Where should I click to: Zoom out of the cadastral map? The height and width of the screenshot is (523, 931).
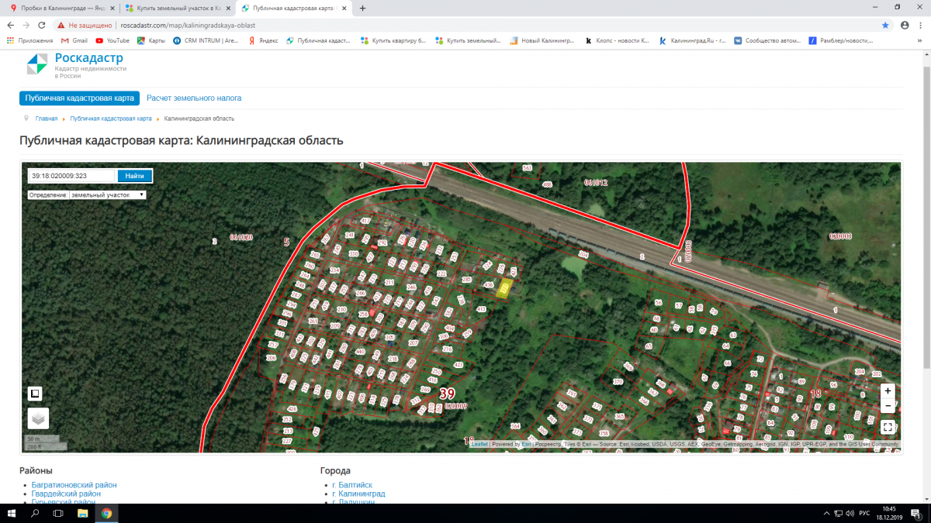point(888,406)
